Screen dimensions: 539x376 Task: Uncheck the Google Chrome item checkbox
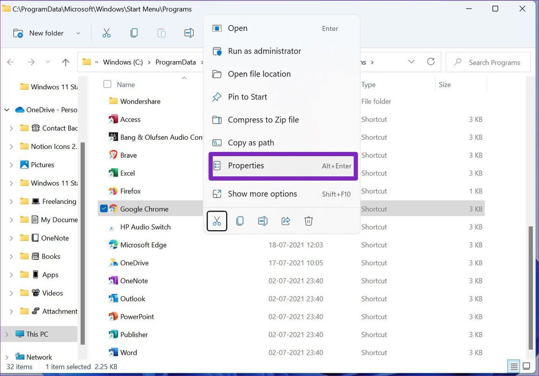[x=104, y=209]
